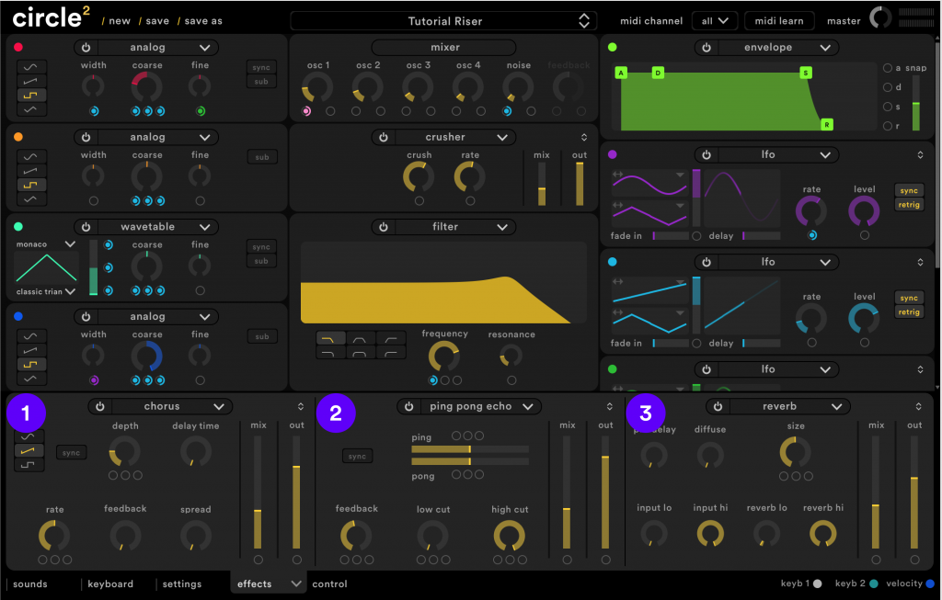Disable the crusher module power button
The image size is (942, 600).
(x=384, y=138)
